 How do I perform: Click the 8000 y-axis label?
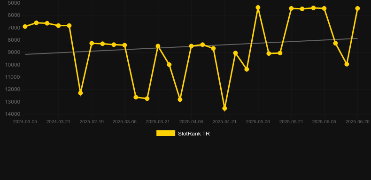click(14, 40)
